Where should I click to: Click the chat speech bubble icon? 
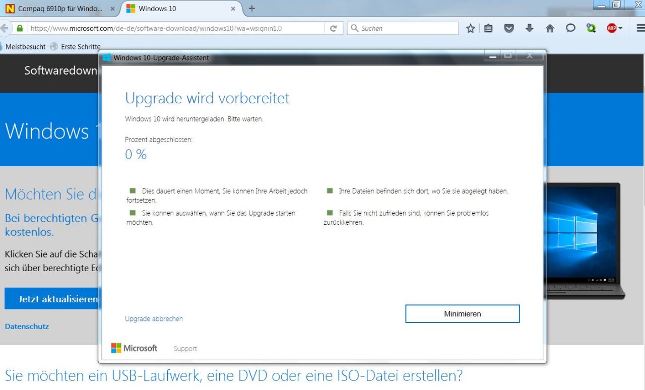click(570, 28)
